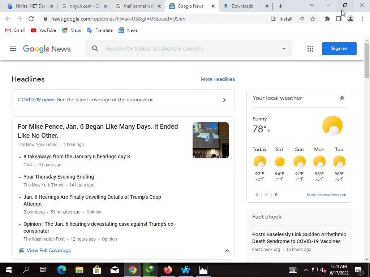Viewport: 370px width, 277px height.
Task: Open Bloomberg Trump's Coup Attempt article
Action: pyautogui.click(x=92, y=200)
